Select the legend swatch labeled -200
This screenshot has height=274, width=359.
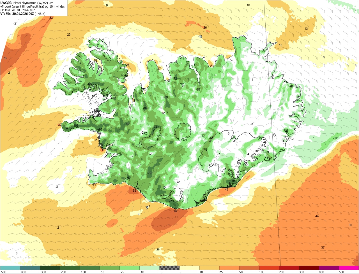[x=70, y=268]
